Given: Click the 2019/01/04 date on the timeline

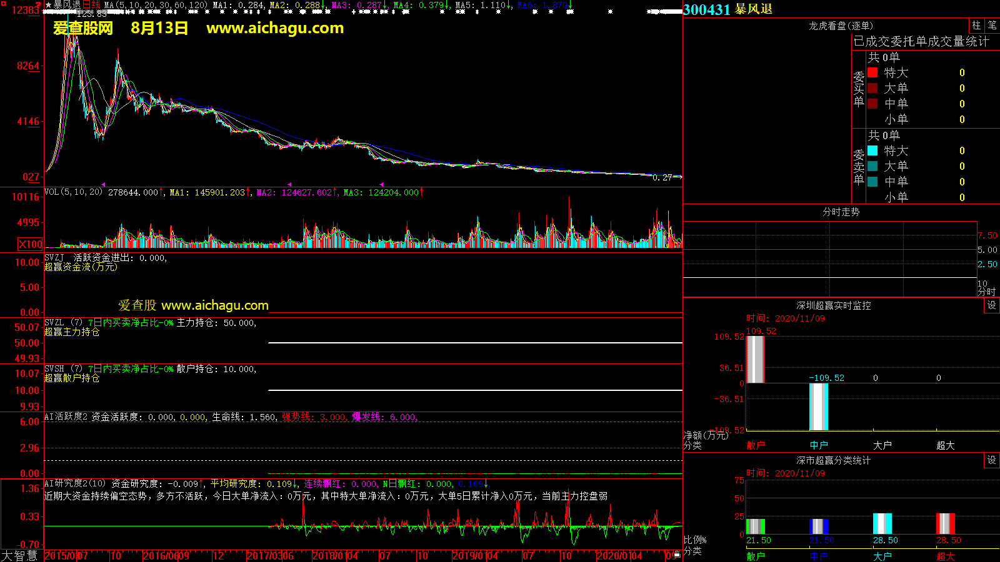Looking at the screenshot, I should click(x=475, y=556).
